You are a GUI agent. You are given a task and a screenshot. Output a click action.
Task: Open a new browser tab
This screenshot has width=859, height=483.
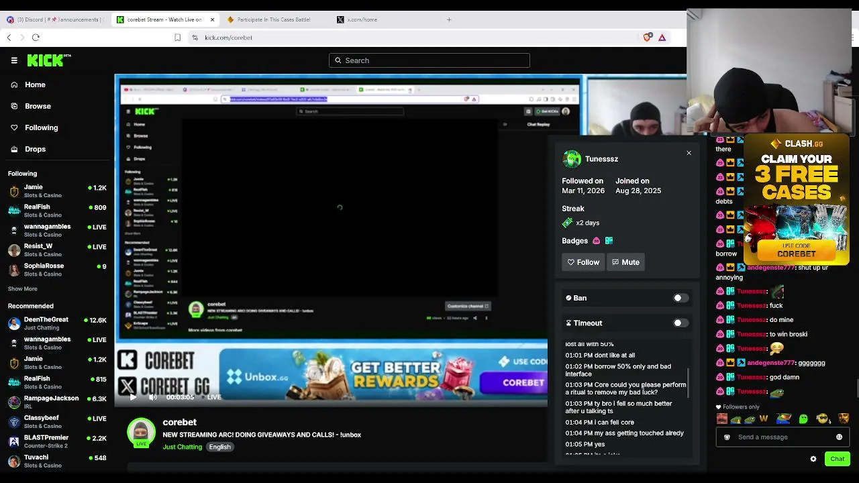(x=449, y=19)
